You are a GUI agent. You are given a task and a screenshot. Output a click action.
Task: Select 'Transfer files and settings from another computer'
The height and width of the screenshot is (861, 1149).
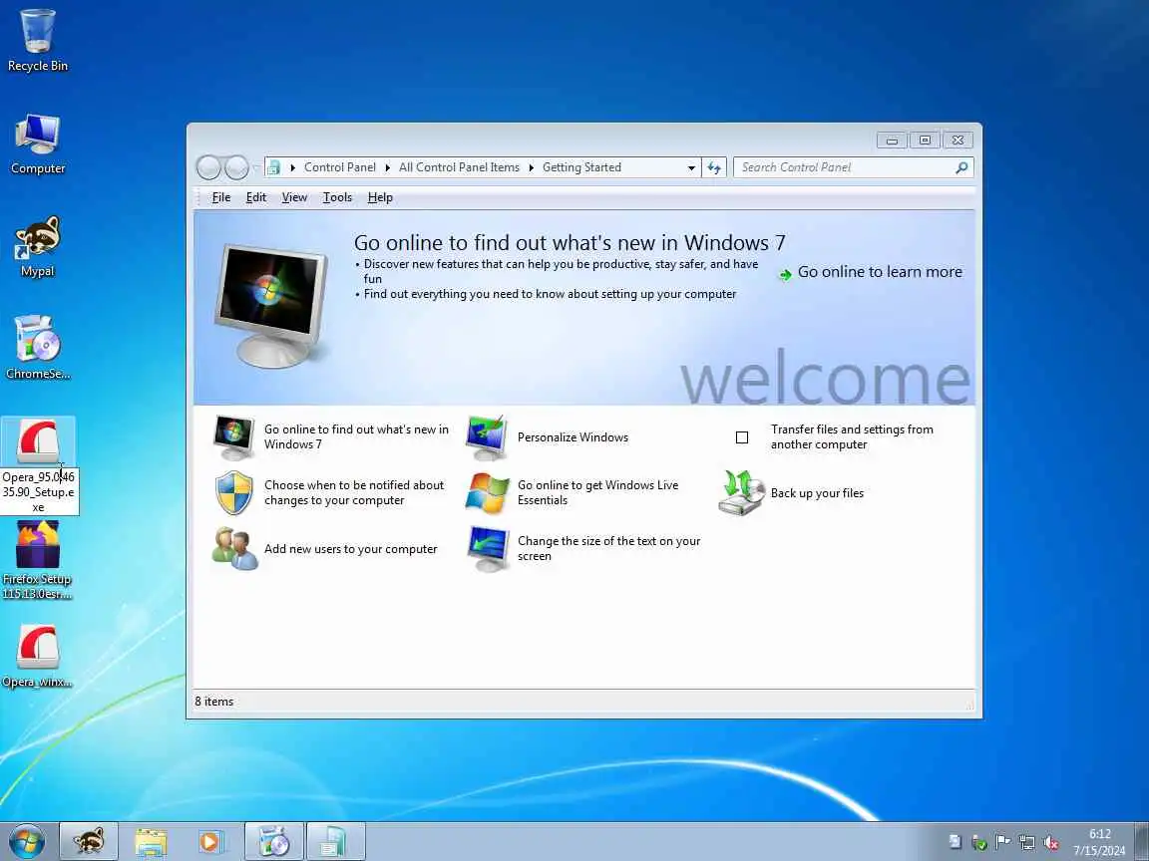pos(852,437)
